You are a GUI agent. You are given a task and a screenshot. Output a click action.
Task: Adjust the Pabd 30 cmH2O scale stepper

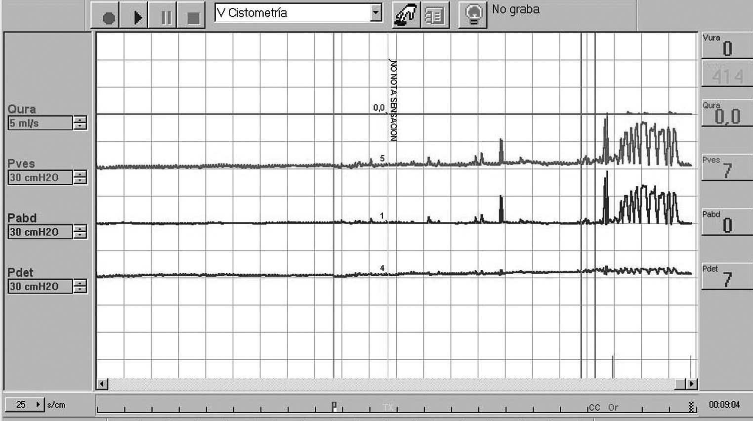tap(80, 232)
